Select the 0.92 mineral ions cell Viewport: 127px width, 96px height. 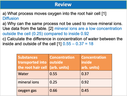click(x=96, y=83)
